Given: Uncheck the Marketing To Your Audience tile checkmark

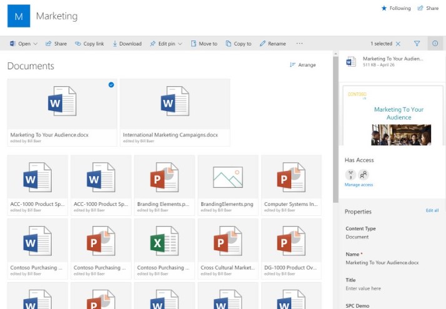Looking at the screenshot, I should pos(111,85).
